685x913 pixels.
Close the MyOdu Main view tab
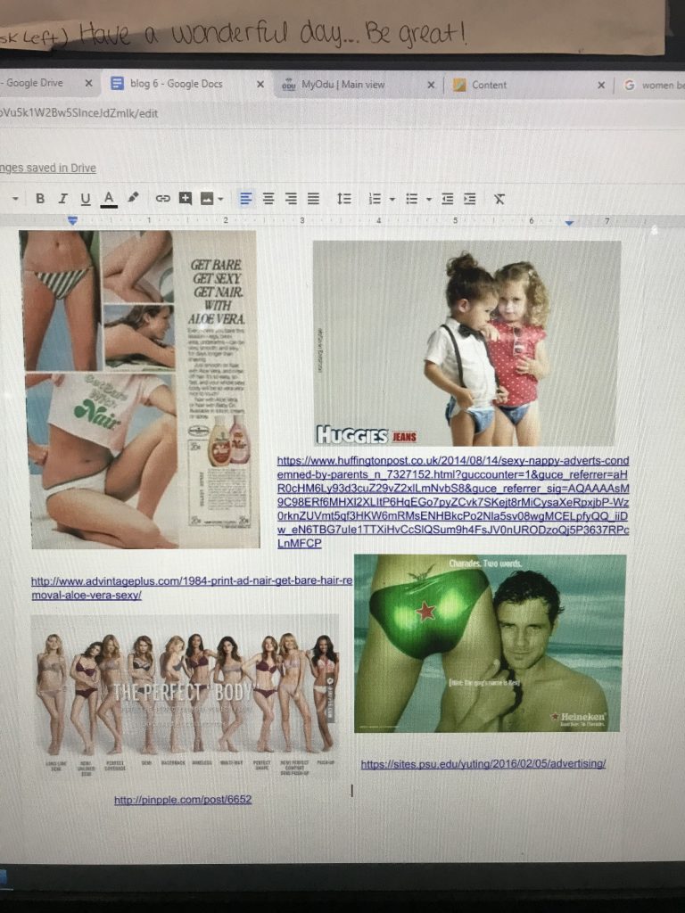(431, 85)
